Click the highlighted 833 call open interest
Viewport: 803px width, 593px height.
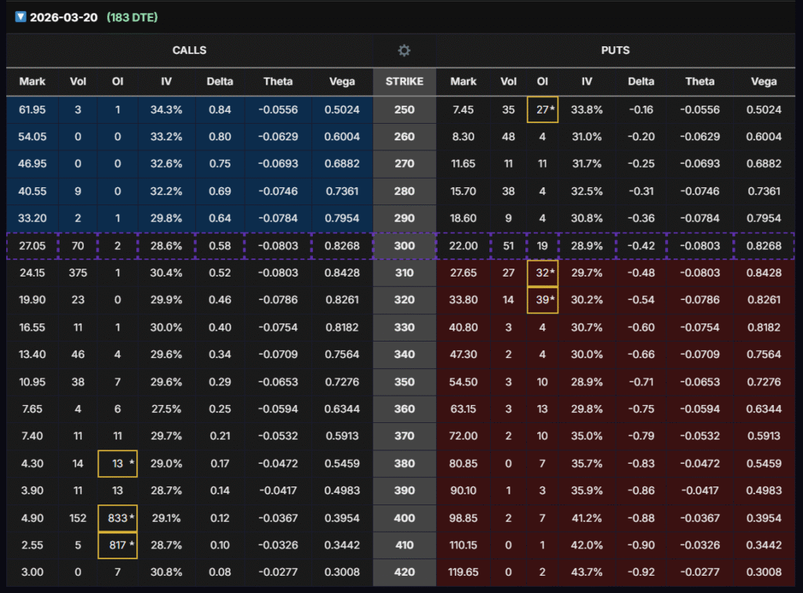pos(118,518)
